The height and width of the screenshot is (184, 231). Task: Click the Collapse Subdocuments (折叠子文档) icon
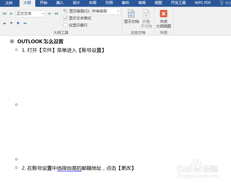146,14
